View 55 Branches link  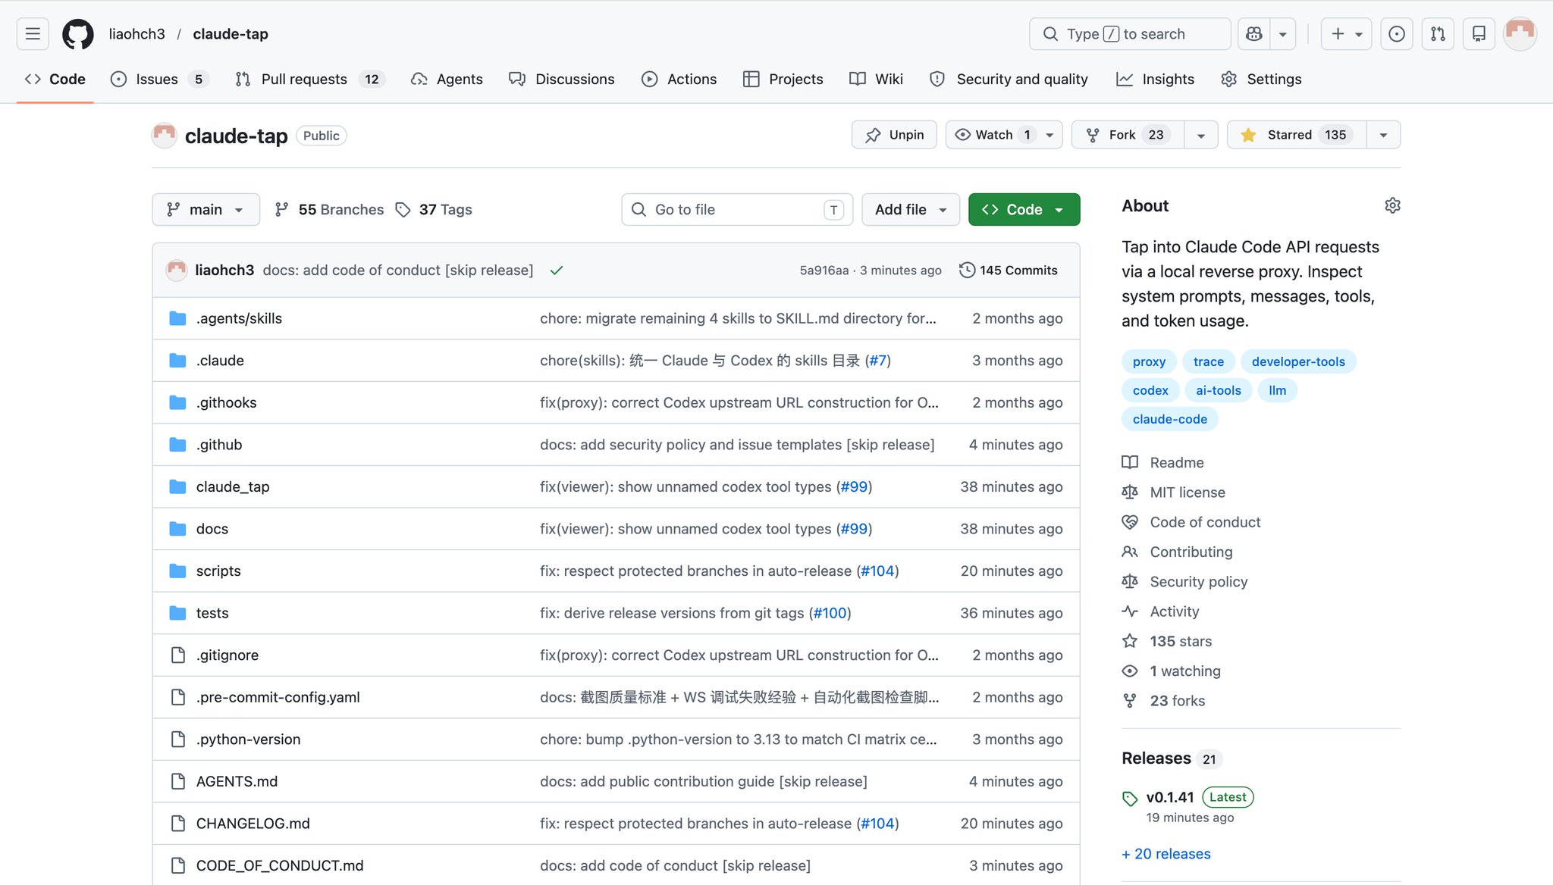click(329, 209)
